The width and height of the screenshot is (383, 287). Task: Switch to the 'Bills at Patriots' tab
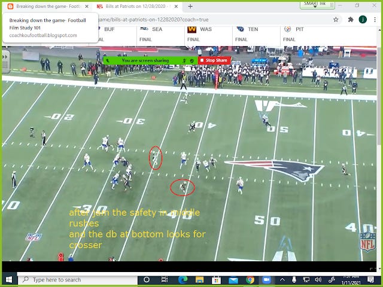click(136, 7)
